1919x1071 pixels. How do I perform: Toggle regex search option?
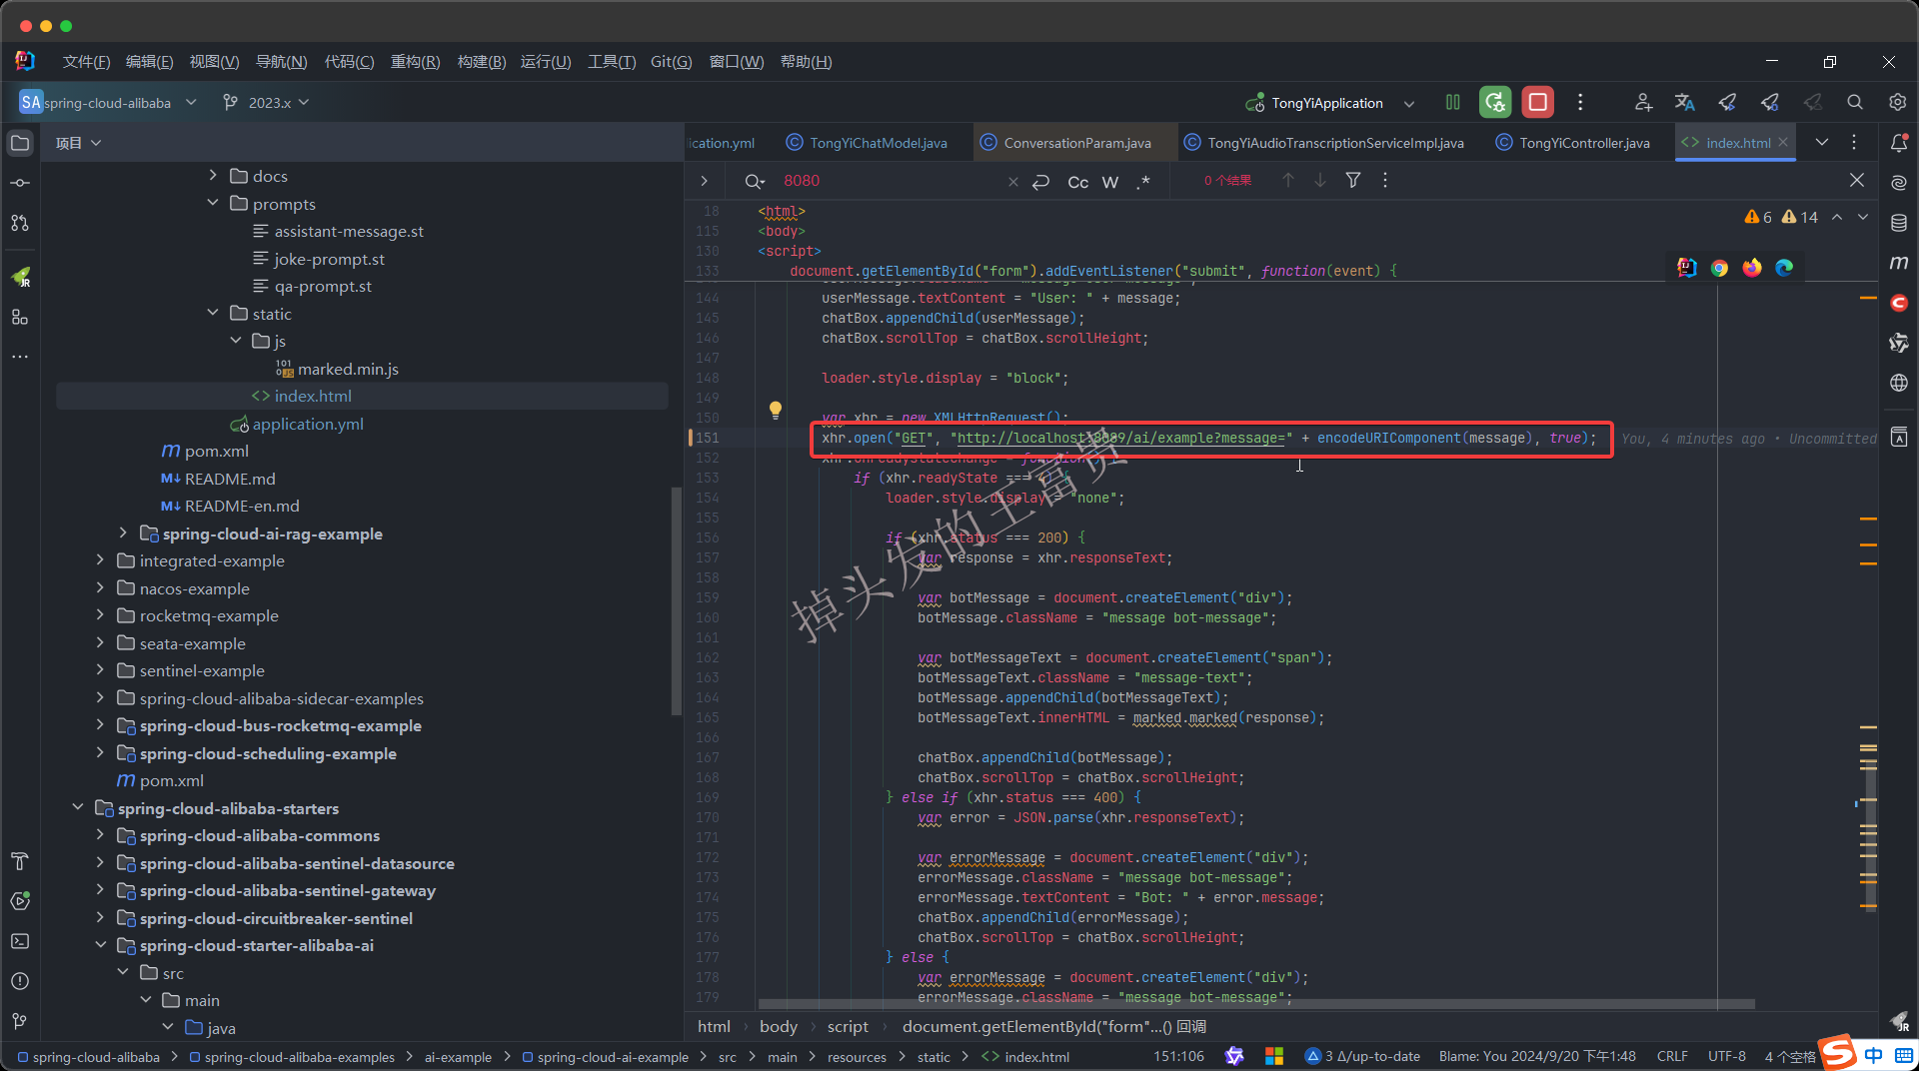1144,182
